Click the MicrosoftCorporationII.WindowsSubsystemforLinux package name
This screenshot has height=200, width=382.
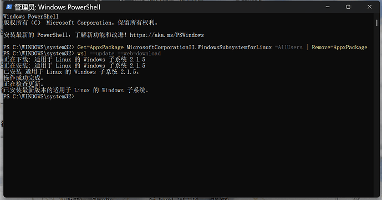pyautogui.click(x=199, y=48)
